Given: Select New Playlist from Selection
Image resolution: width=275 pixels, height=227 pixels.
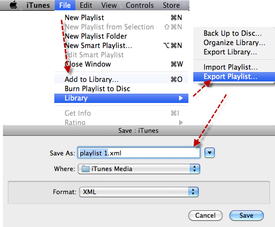Looking at the screenshot, I should [x=121, y=27].
